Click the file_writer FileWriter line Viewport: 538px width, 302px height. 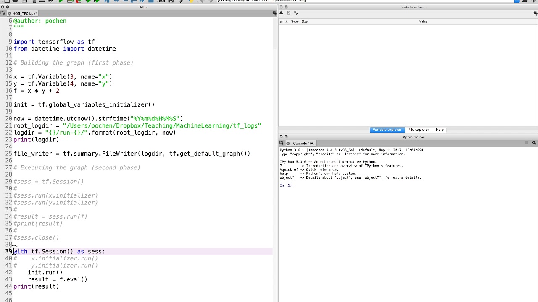pyautogui.click(x=132, y=154)
